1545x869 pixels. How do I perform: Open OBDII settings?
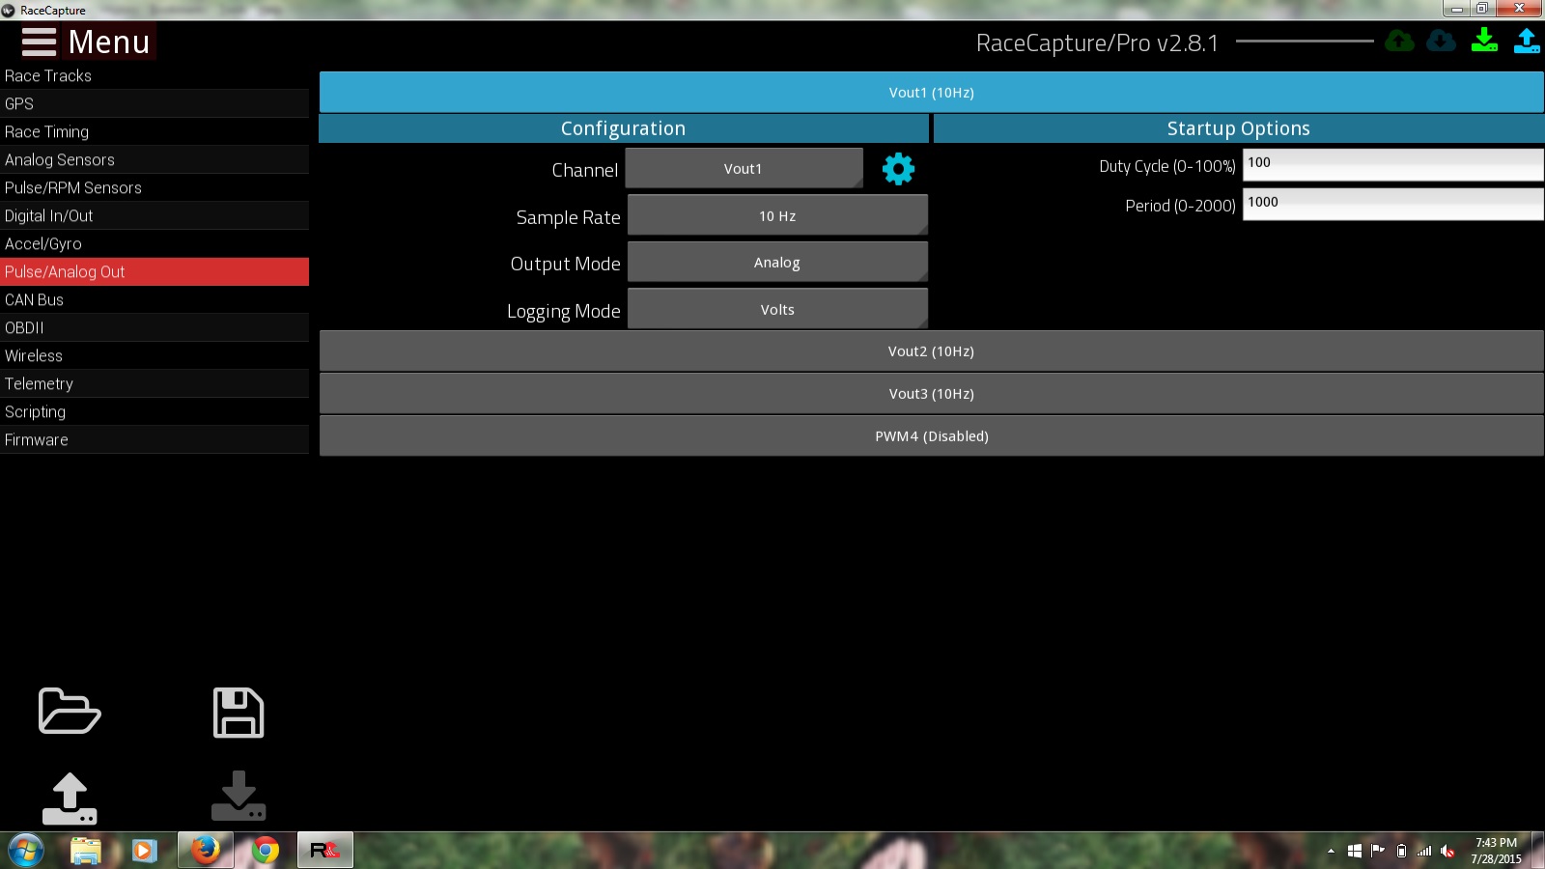154,327
